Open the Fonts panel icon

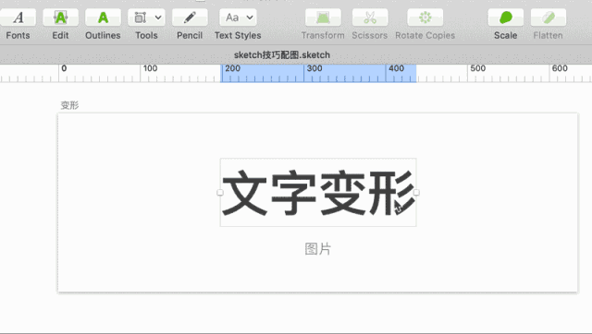coord(18,18)
